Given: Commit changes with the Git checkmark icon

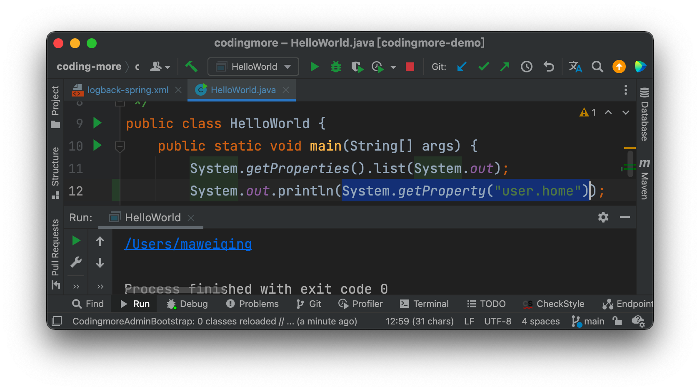Looking at the screenshot, I should [x=483, y=67].
